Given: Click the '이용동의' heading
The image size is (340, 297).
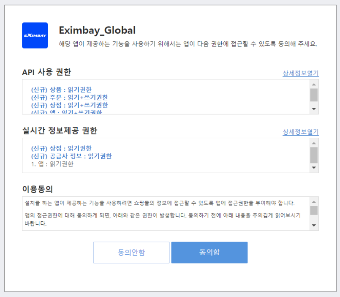Looking at the screenshot, I should pos(38,189).
